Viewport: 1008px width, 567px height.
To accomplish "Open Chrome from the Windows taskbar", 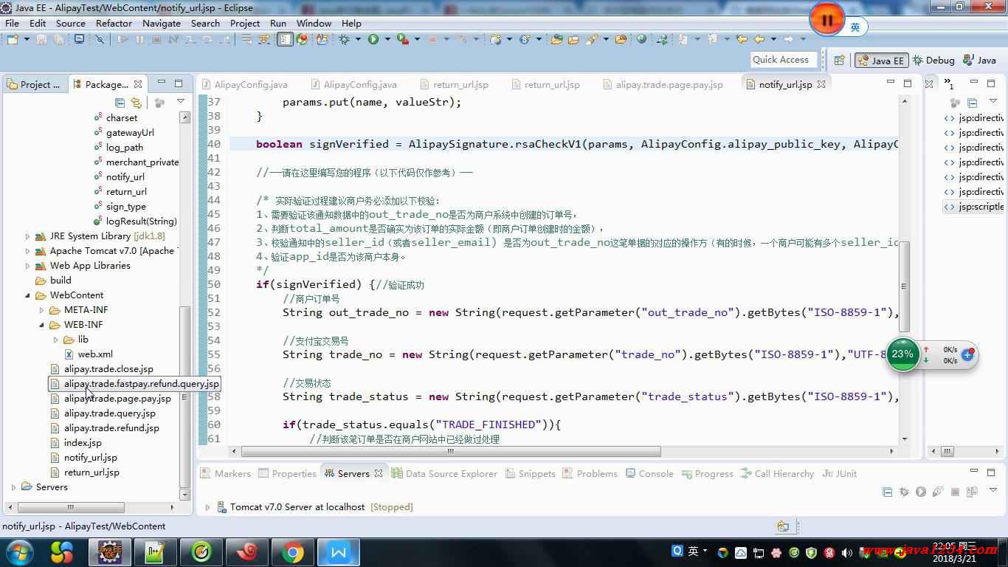I will [x=293, y=551].
